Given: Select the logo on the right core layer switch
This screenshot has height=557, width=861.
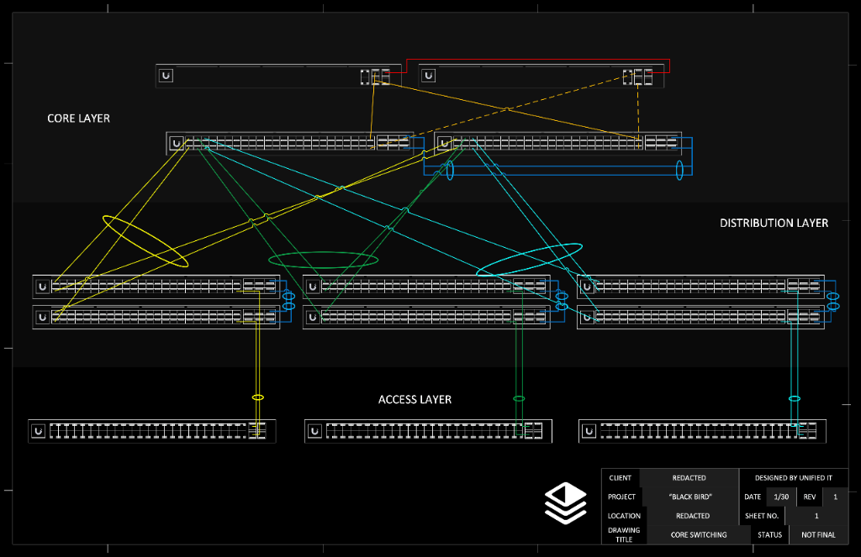Looking at the screenshot, I should (444, 144).
